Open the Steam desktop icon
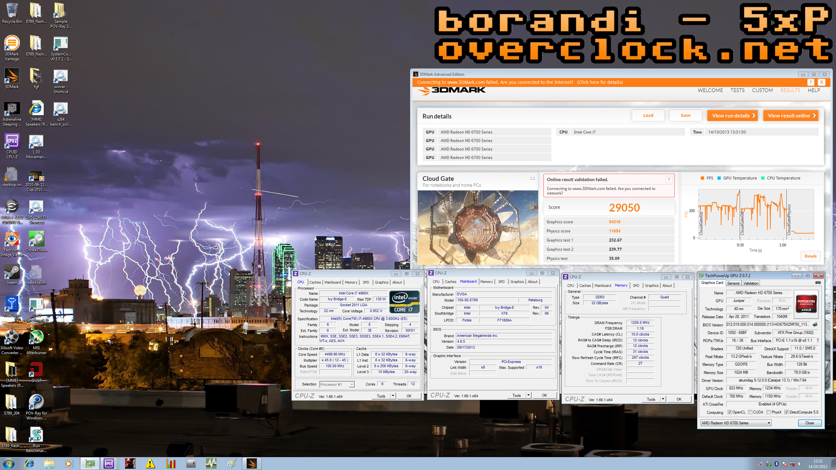 12,274
